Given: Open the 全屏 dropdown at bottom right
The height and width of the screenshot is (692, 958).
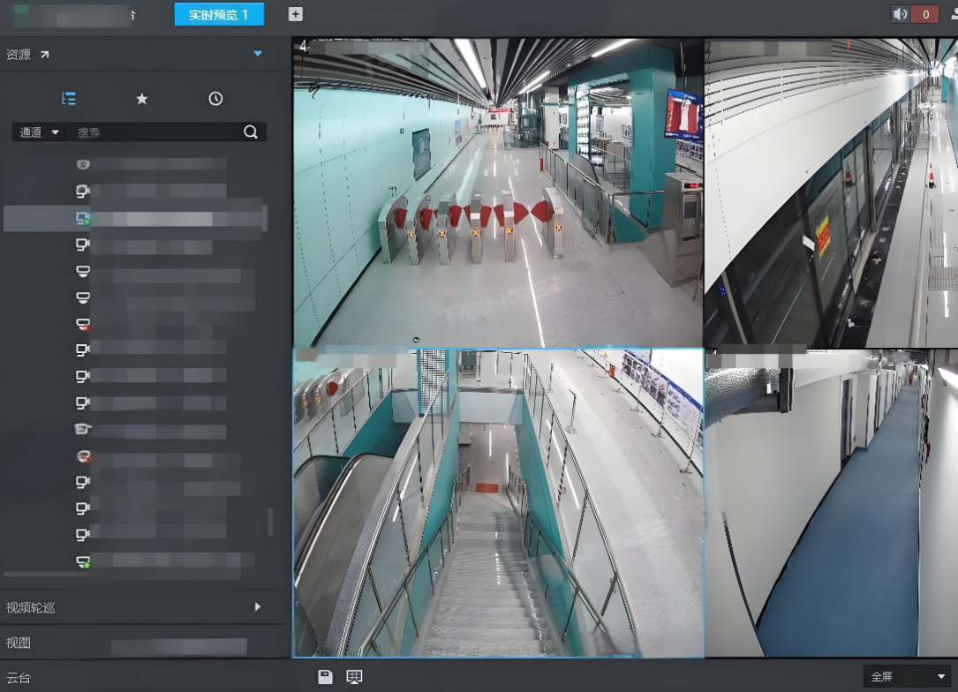Looking at the screenshot, I should tap(909, 677).
